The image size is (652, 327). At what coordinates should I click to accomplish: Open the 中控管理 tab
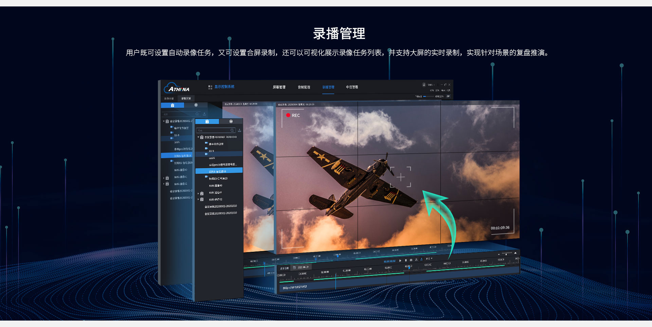click(352, 87)
